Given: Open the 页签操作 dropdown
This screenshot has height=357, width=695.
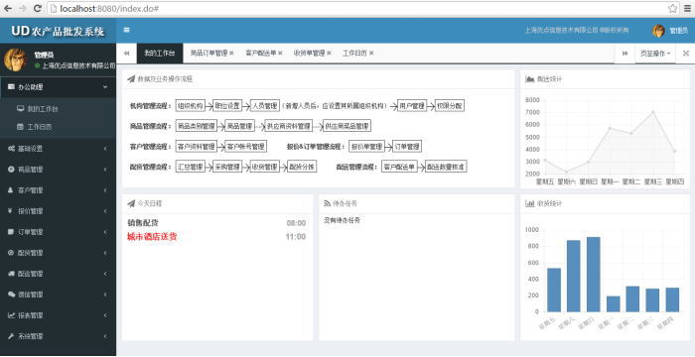Looking at the screenshot, I should (655, 54).
